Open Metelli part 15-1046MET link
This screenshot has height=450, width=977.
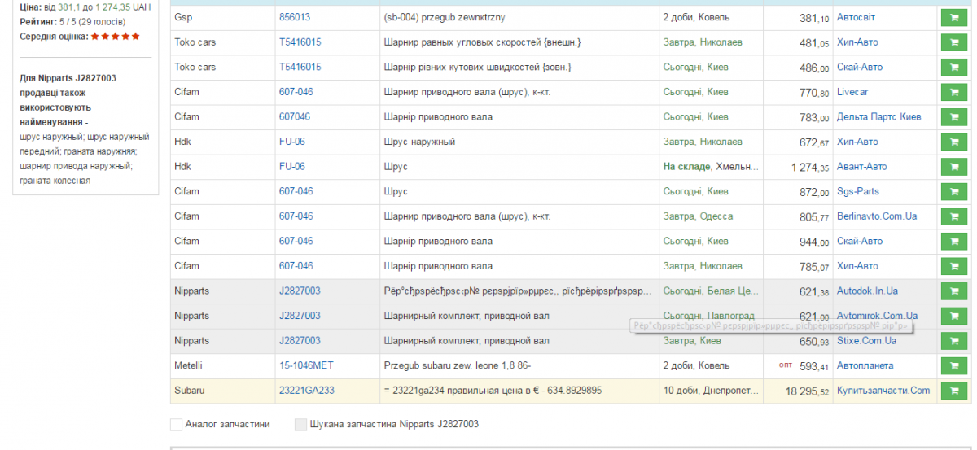point(307,365)
